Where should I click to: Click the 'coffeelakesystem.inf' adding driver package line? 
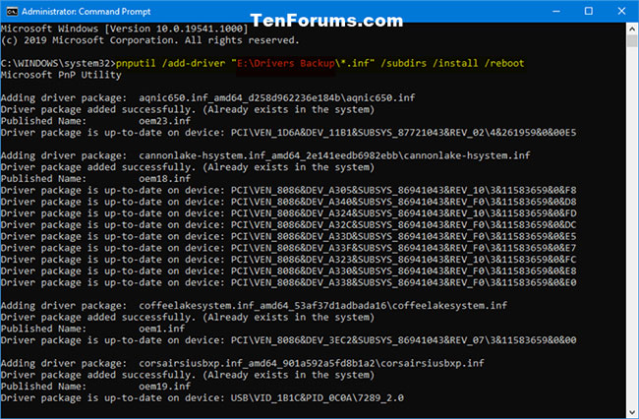tap(254, 306)
